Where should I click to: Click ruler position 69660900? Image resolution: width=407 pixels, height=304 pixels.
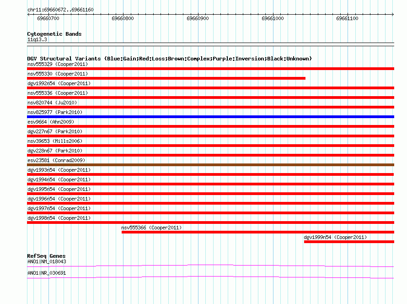198,18
